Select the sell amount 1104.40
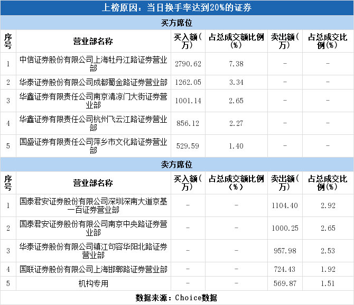The width and height of the screenshot is (354, 305). (x=285, y=205)
